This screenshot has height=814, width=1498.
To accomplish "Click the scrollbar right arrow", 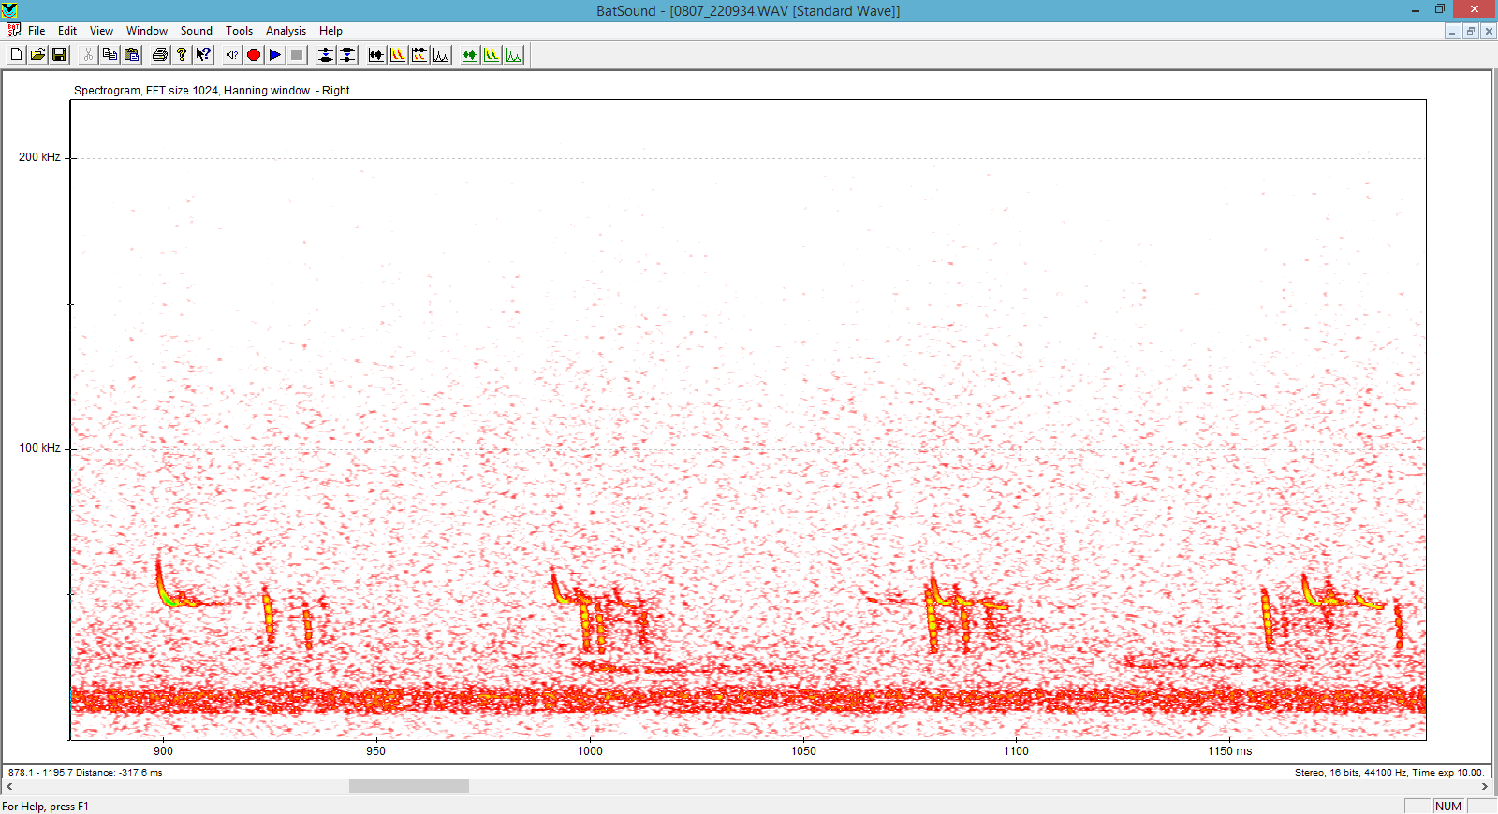I will (1485, 787).
